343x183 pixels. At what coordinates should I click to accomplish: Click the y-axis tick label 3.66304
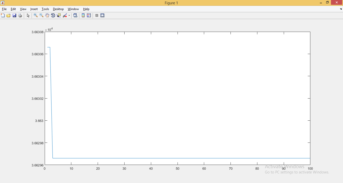pos(37,76)
